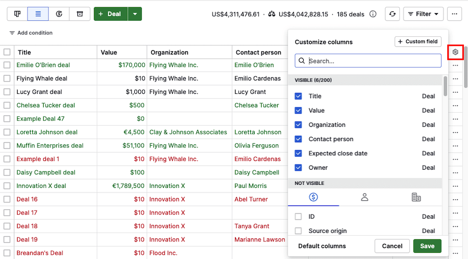468x259 pixels.
Task: Click the refresh deals icon
Action: point(392,14)
